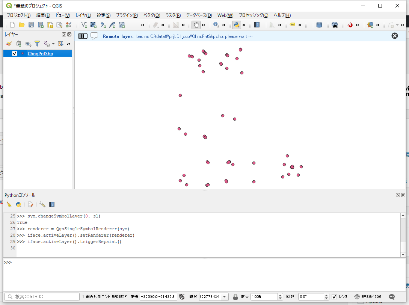This screenshot has height=305, width=409.
Task: Toggle the scale lock padlock icon
Action: click(235, 297)
